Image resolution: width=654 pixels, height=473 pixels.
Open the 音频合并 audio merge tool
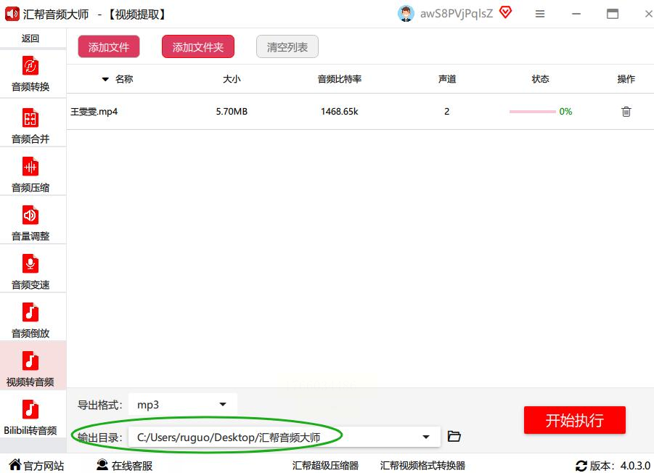30,126
